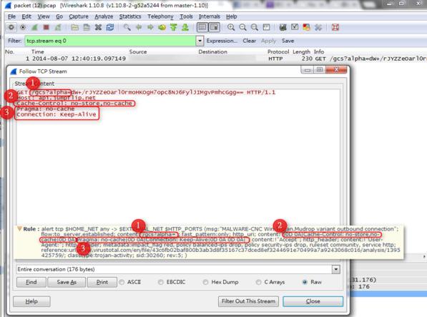Click the Source column header

138,51
